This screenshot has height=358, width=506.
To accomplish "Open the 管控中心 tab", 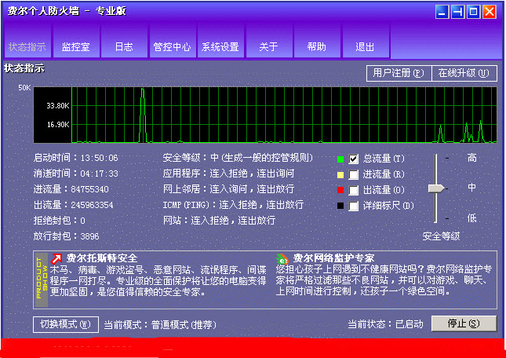I will (172, 46).
